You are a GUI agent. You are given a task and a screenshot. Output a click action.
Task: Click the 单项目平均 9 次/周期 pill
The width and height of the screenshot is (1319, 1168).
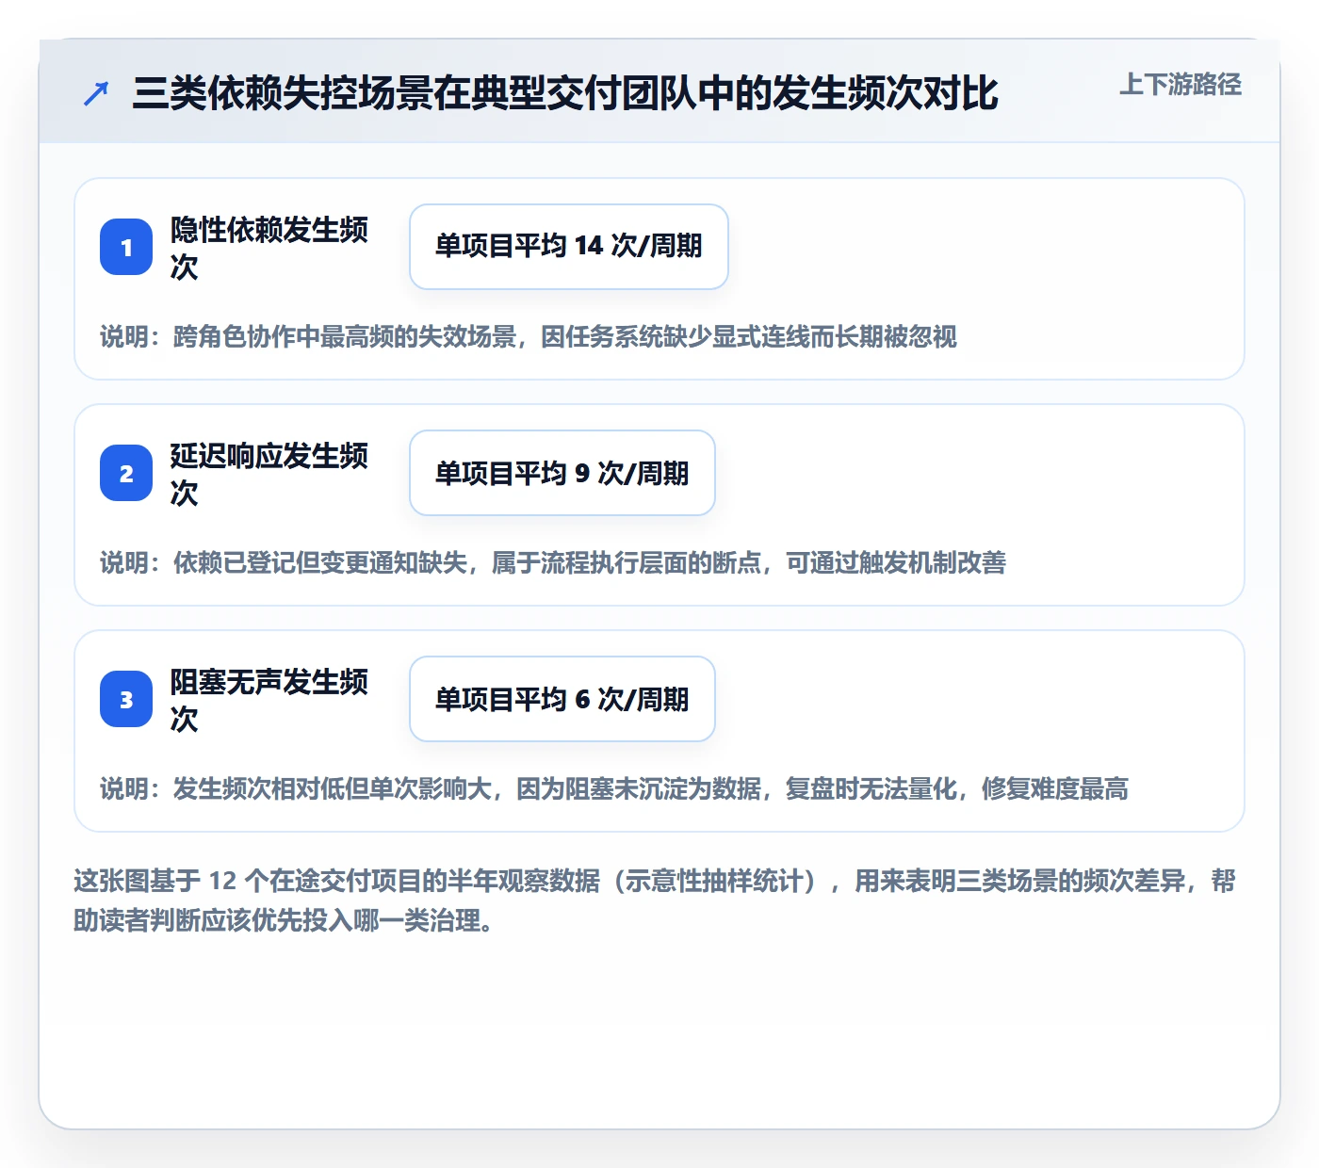[562, 473]
